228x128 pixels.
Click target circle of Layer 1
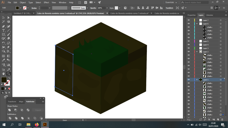221,80
